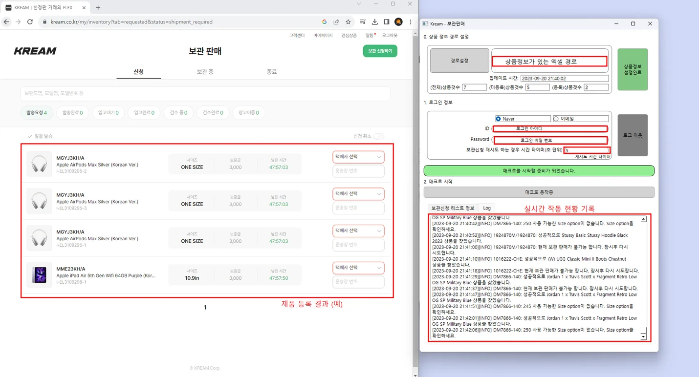699x377 pixels.
Task: Toggle the browser side panel
Action: (386, 22)
